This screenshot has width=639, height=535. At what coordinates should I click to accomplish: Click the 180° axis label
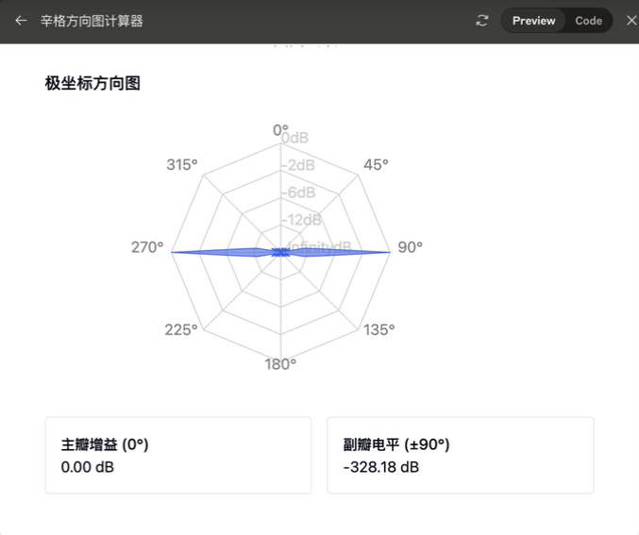tap(280, 364)
